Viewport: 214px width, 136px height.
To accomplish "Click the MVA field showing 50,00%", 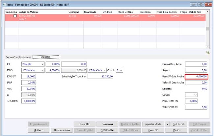I will point(29,89).
